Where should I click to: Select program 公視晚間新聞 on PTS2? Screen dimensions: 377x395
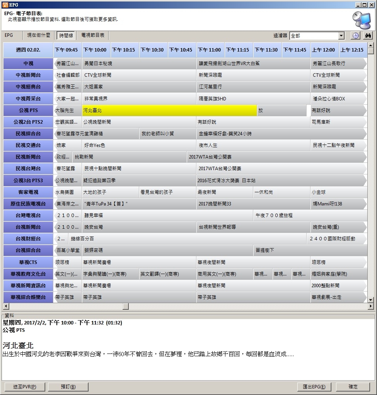tap(139, 122)
